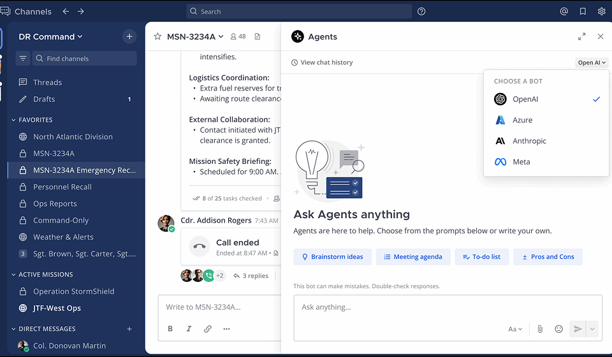
Task: Open the send options chevron
Action: pyautogui.click(x=592, y=329)
